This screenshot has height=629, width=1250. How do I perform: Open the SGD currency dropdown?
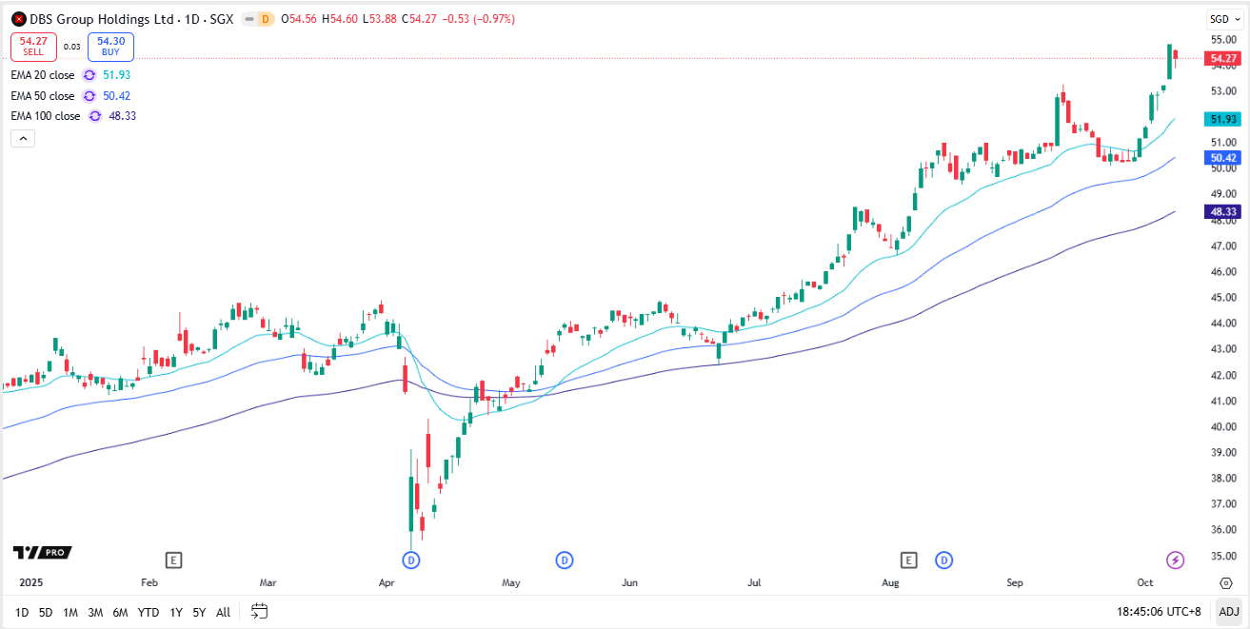[x=1220, y=19]
